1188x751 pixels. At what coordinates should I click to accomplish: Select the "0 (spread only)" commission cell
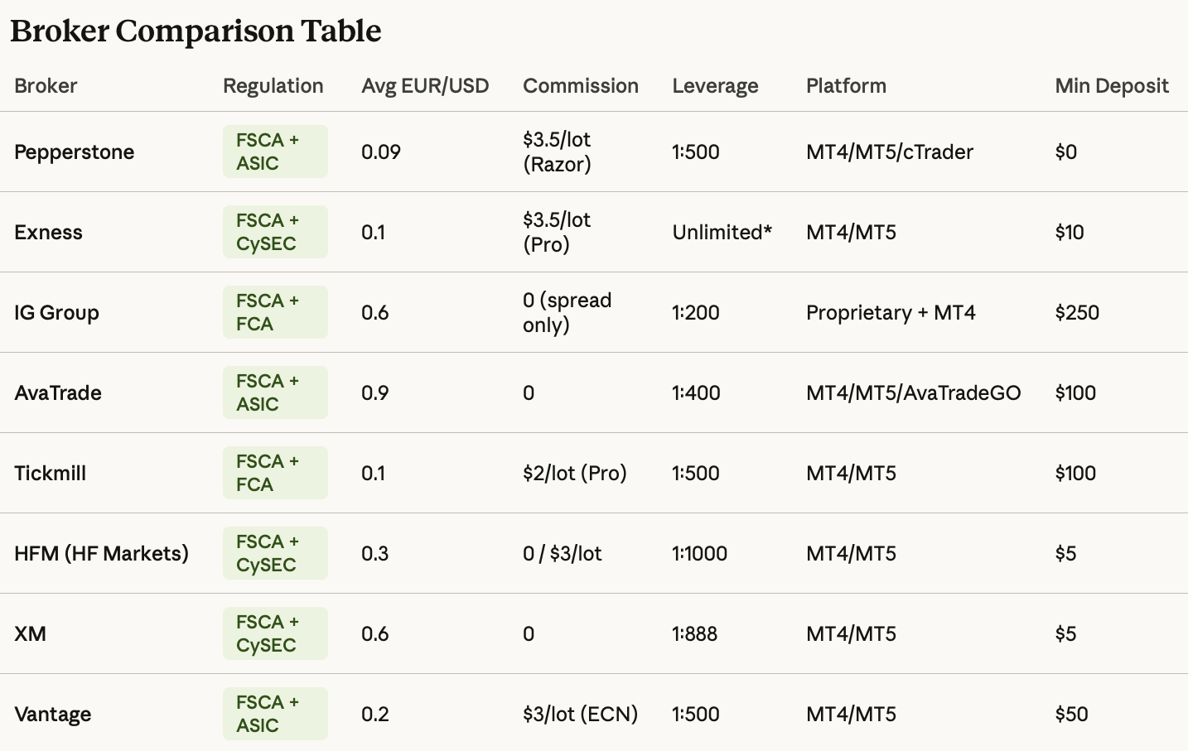567,312
